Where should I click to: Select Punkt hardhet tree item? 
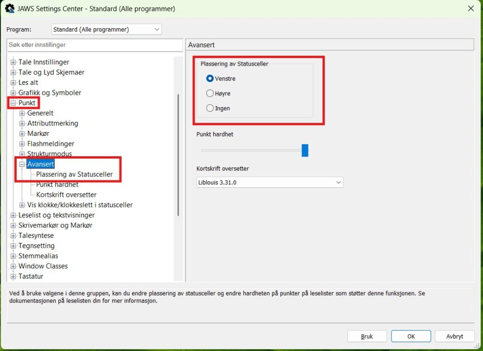point(57,184)
